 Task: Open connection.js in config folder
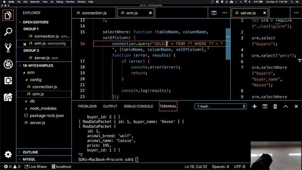coord(44,87)
